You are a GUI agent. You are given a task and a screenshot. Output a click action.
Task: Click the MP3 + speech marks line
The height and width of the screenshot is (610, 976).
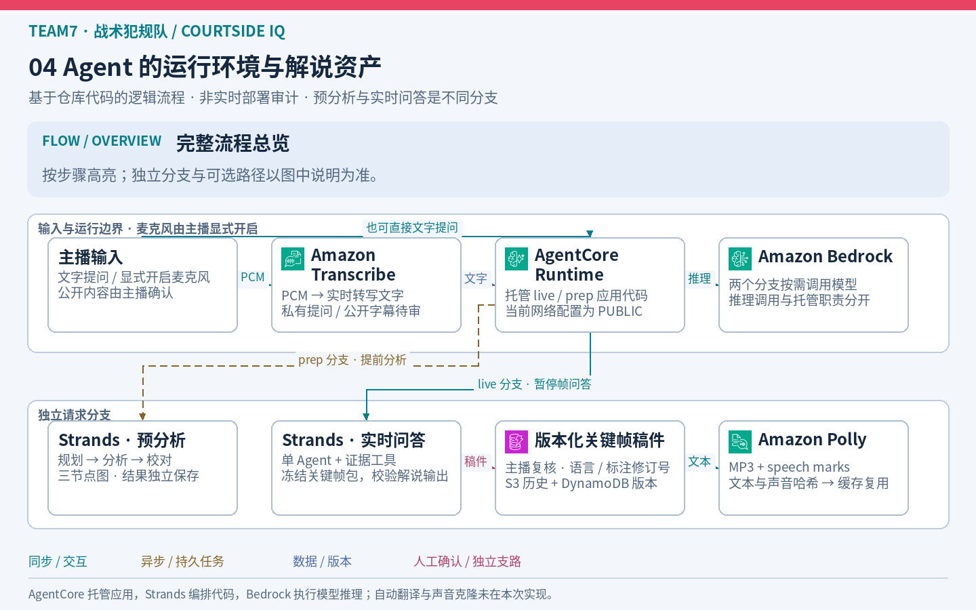tap(789, 467)
